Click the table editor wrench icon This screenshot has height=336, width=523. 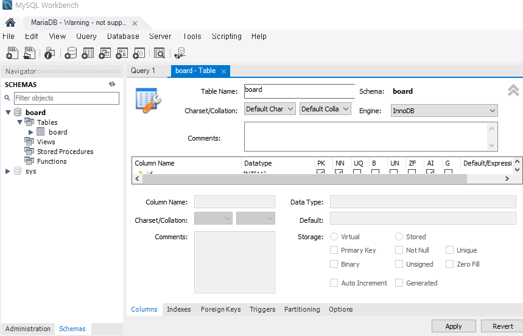point(149,100)
